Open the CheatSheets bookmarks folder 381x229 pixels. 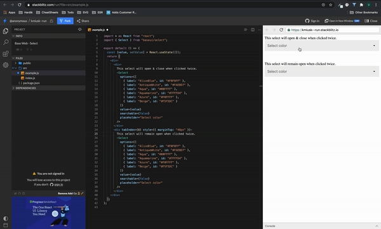47,13
